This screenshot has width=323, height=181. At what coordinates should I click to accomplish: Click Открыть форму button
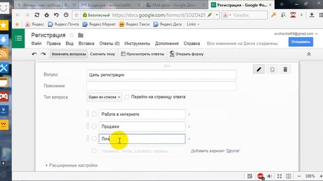pyautogui.click(x=186, y=54)
